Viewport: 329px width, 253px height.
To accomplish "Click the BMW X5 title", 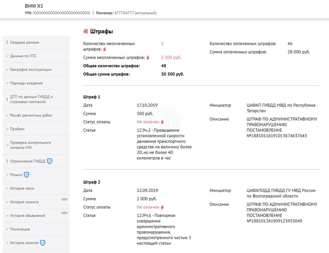I will click(x=34, y=6).
